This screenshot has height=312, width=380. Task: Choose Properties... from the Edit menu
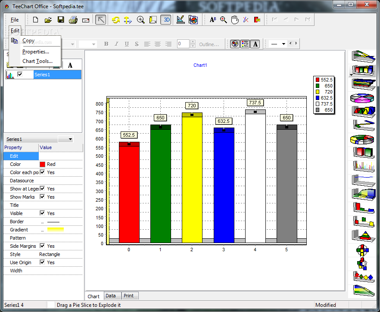tap(36, 52)
